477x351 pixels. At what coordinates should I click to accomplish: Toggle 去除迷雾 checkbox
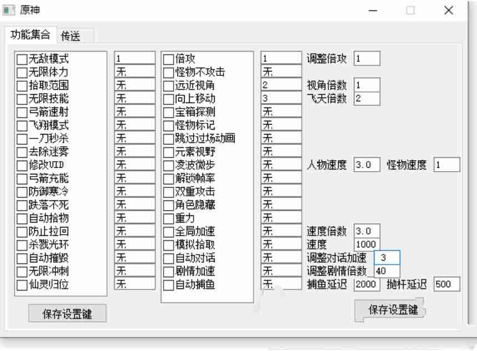click(x=22, y=152)
